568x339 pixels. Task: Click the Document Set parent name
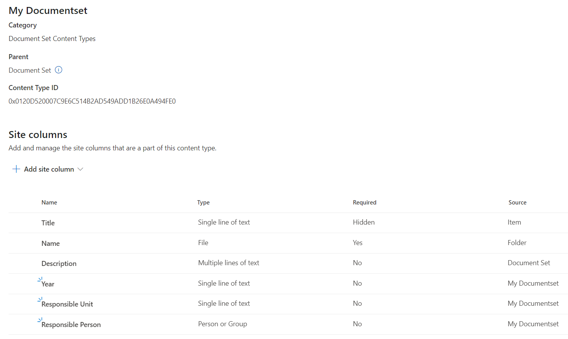click(x=30, y=70)
